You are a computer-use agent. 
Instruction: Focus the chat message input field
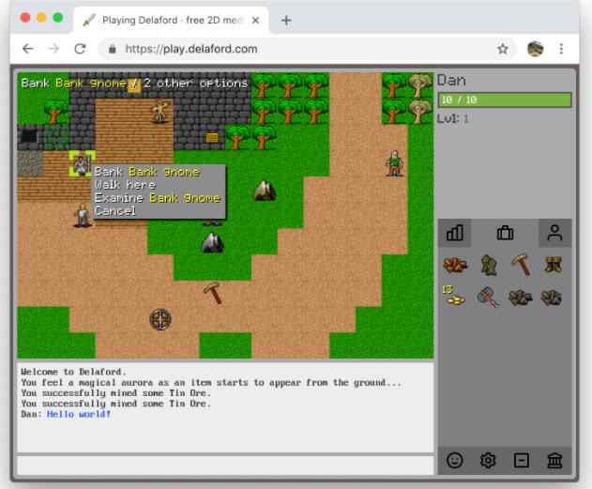point(224,465)
